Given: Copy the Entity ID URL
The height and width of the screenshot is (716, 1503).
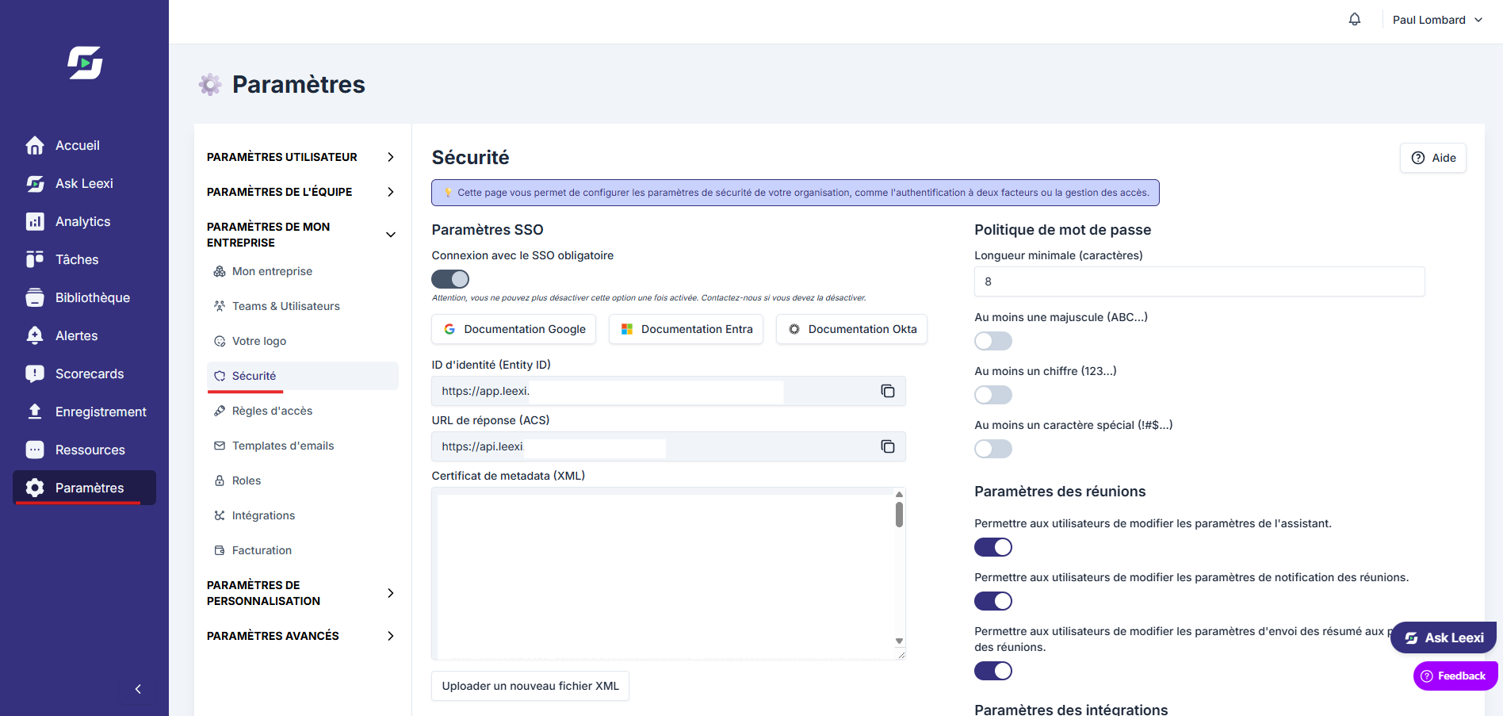Looking at the screenshot, I should click(x=888, y=391).
